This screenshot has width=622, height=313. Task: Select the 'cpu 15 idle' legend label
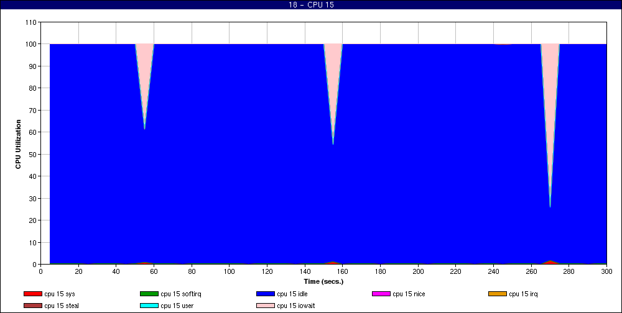click(292, 294)
